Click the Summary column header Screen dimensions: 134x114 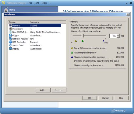pos(45,22)
